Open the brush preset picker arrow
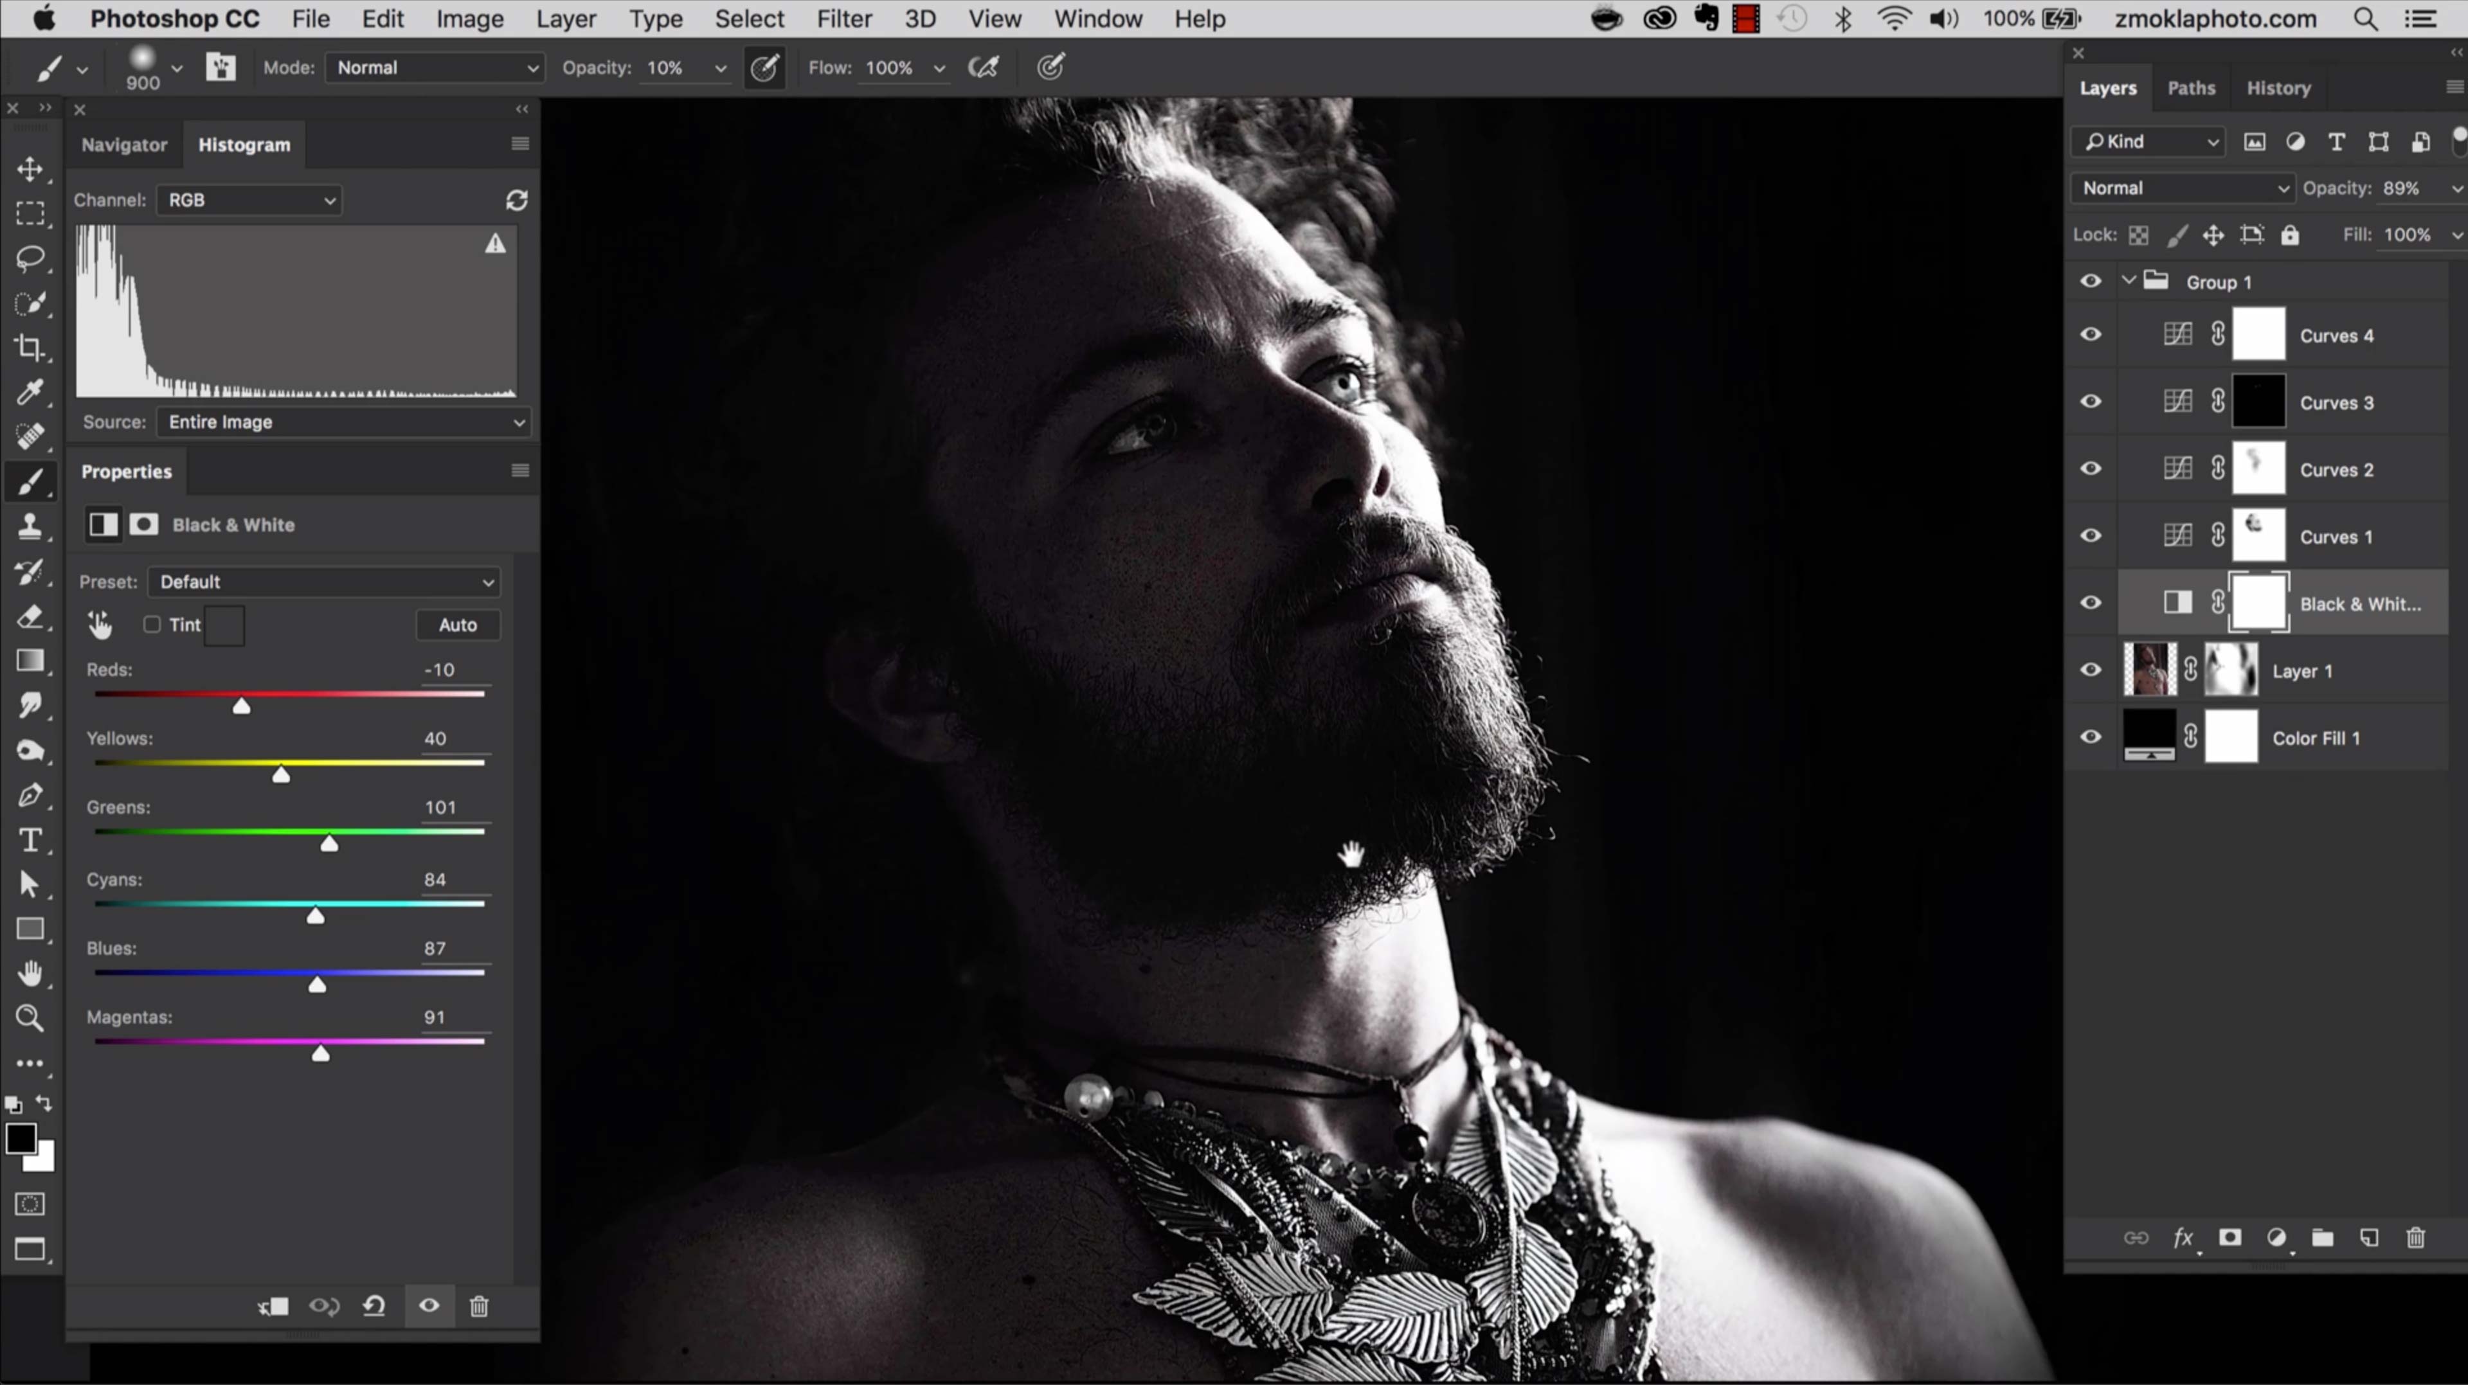The height and width of the screenshot is (1385, 2468). [176, 68]
